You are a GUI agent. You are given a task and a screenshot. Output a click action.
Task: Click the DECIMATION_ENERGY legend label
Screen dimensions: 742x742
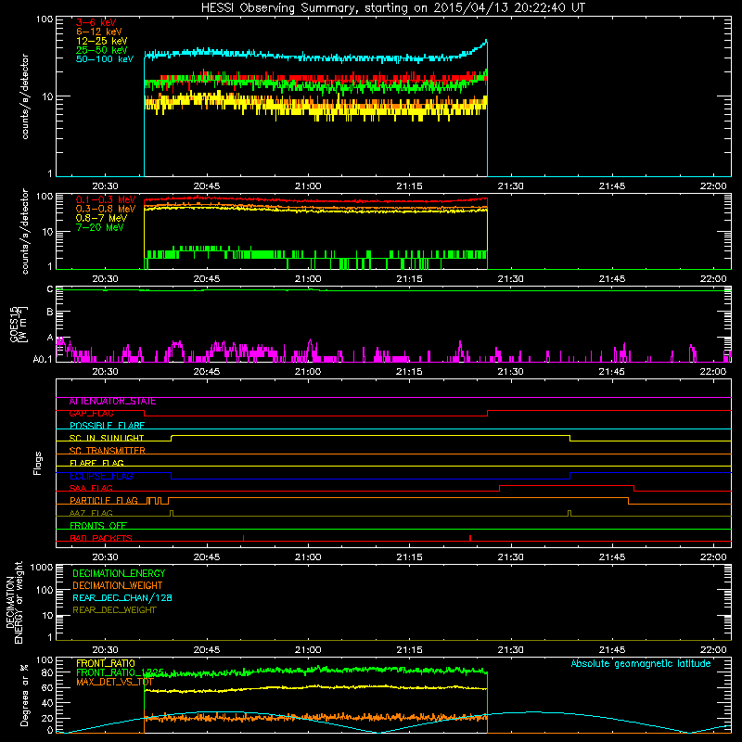pyautogui.click(x=119, y=573)
